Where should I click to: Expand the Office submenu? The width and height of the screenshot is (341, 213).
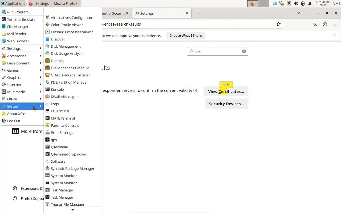click(22, 99)
